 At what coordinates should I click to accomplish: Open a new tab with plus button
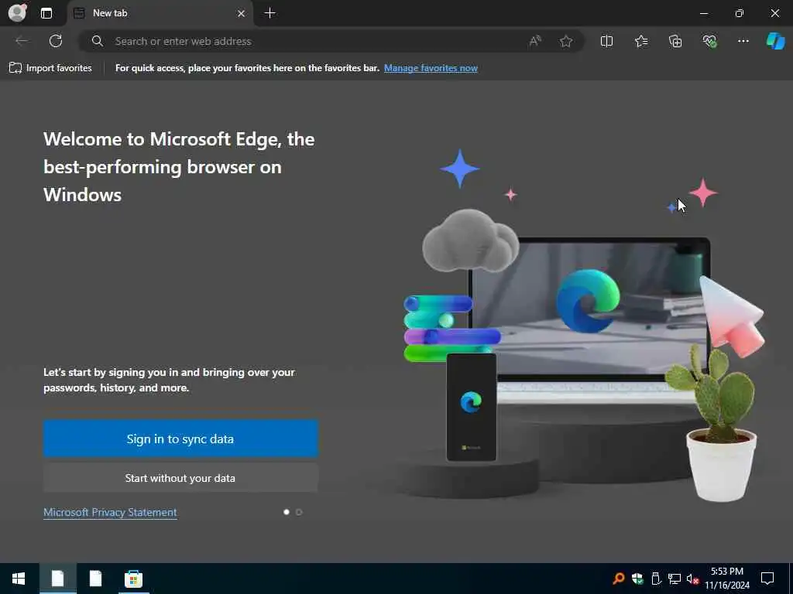point(270,13)
